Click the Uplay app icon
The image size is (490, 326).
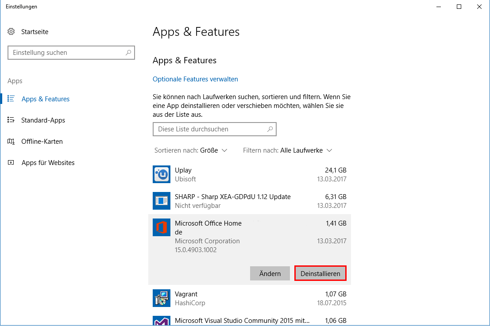162,174
